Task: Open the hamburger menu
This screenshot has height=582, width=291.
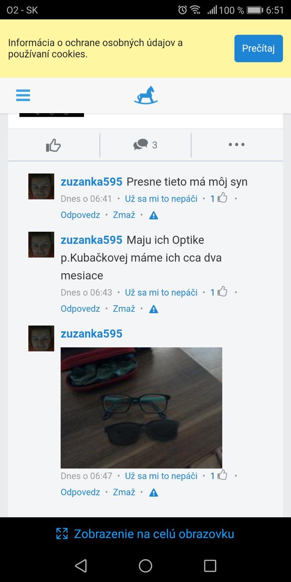Action: click(x=23, y=95)
